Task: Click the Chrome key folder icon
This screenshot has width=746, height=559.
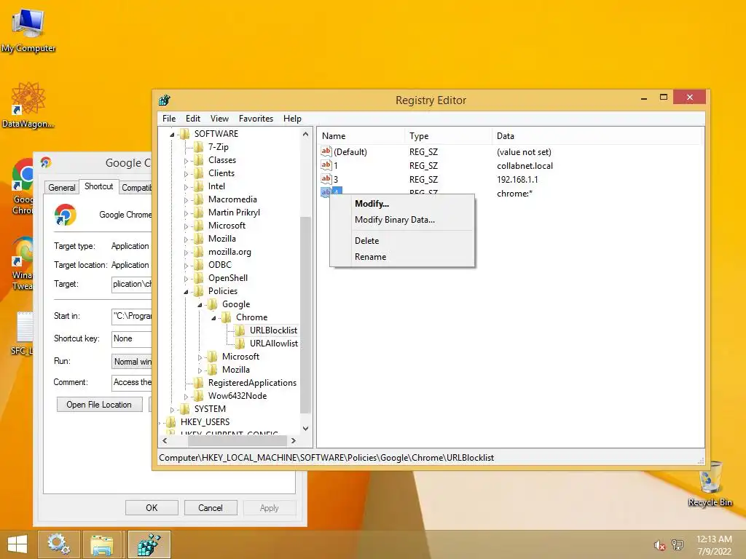Action: (227, 317)
